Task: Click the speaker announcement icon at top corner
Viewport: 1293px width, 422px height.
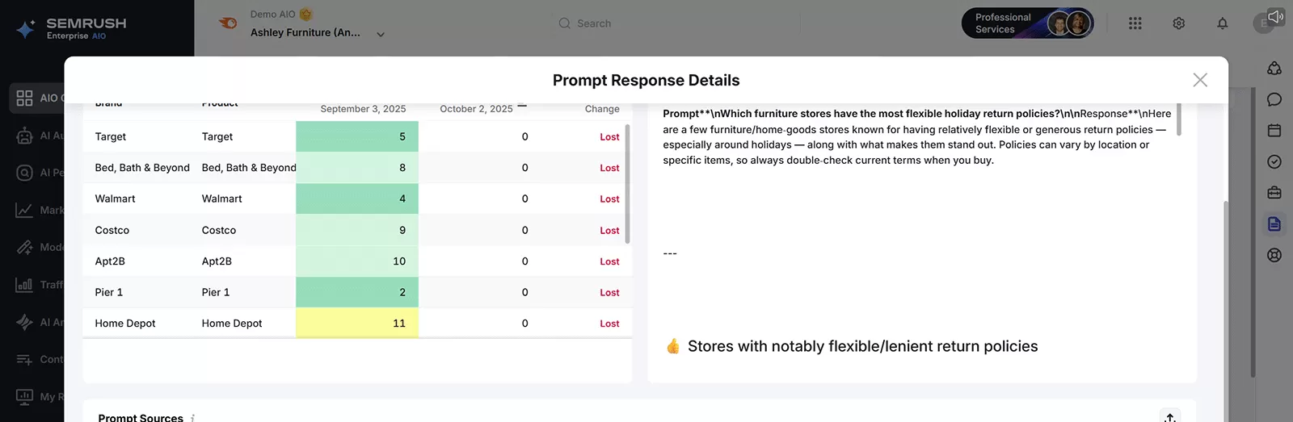Action: tap(1276, 16)
